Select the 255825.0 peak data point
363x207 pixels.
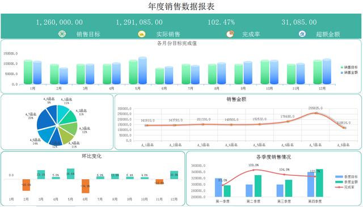click(316, 113)
